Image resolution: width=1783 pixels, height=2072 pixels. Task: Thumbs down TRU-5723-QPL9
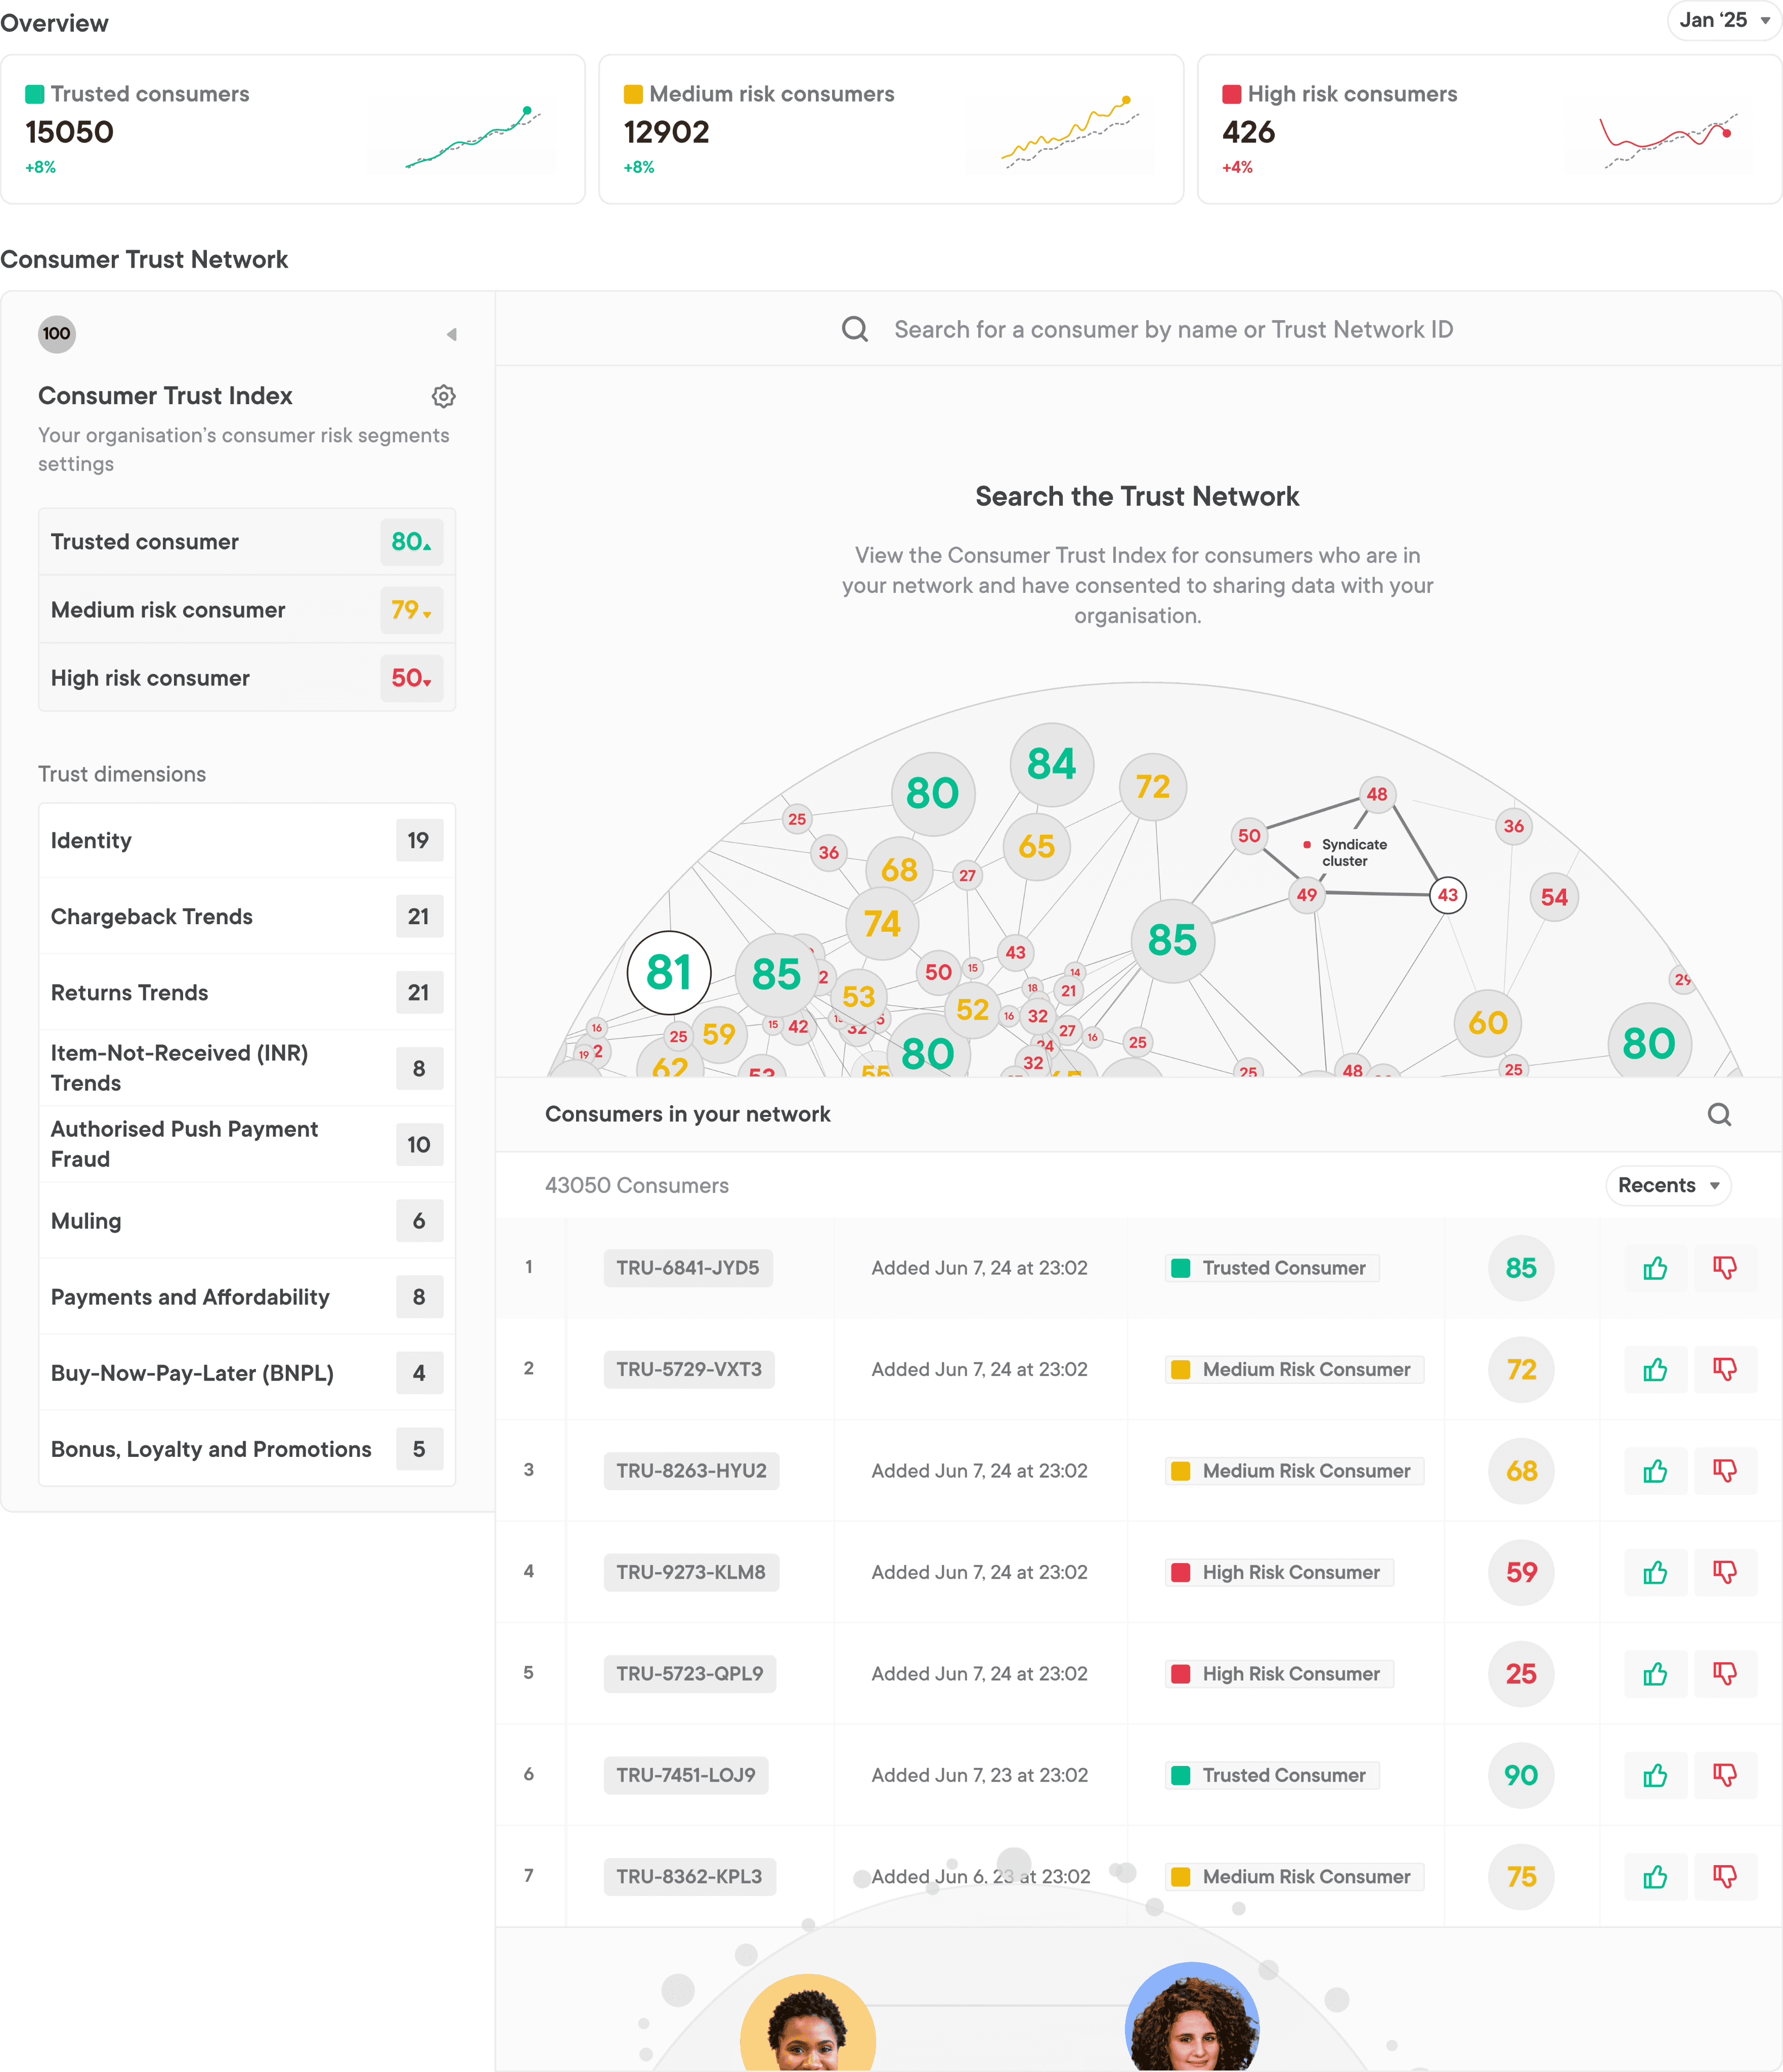click(x=1725, y=1674)
